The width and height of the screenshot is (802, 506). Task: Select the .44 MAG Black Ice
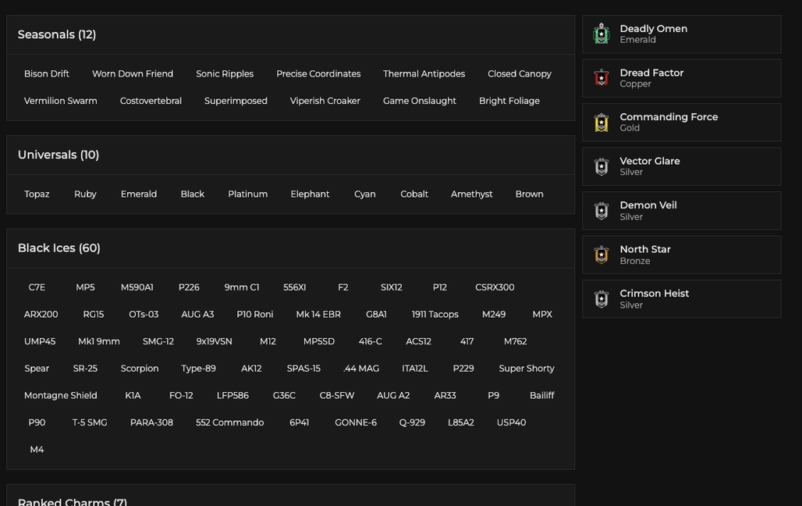tap(361, 369)
